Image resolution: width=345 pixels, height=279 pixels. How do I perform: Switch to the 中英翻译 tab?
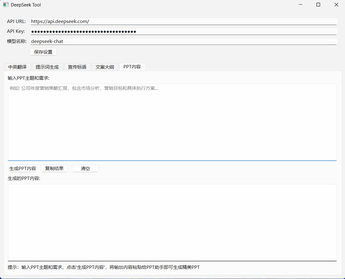[x=18, y=67]
